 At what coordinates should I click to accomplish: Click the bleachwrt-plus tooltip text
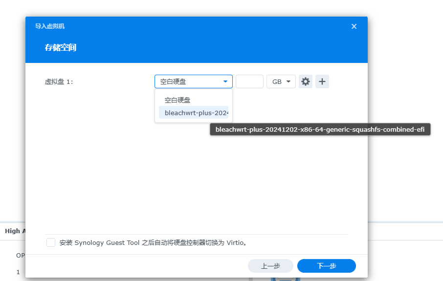click(320, 129)
